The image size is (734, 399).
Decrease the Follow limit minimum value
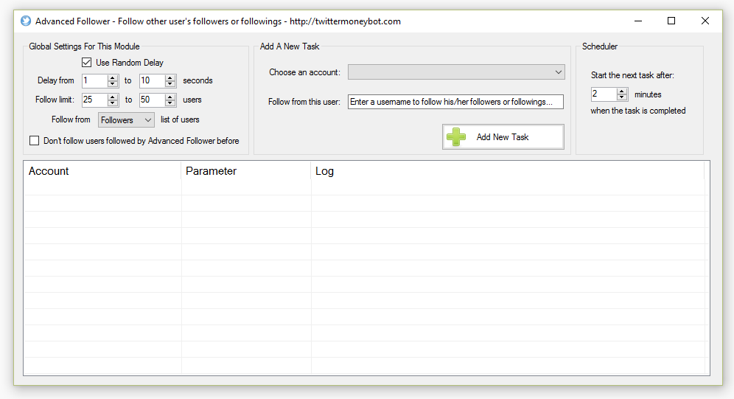[112, 103]
